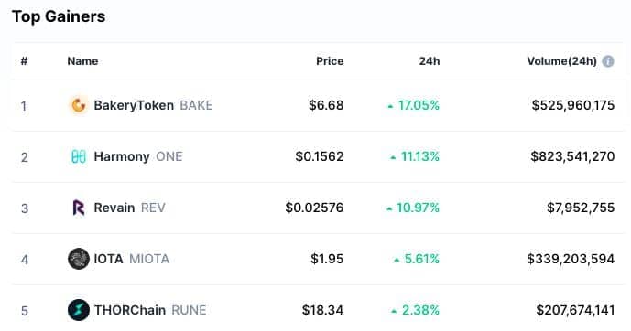
Task: Open the Volume(24h) info icon
Action: (608, 61)
